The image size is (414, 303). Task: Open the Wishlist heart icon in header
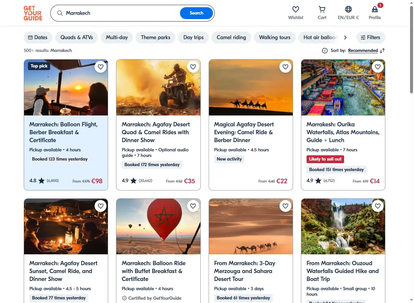pos(296,9)
